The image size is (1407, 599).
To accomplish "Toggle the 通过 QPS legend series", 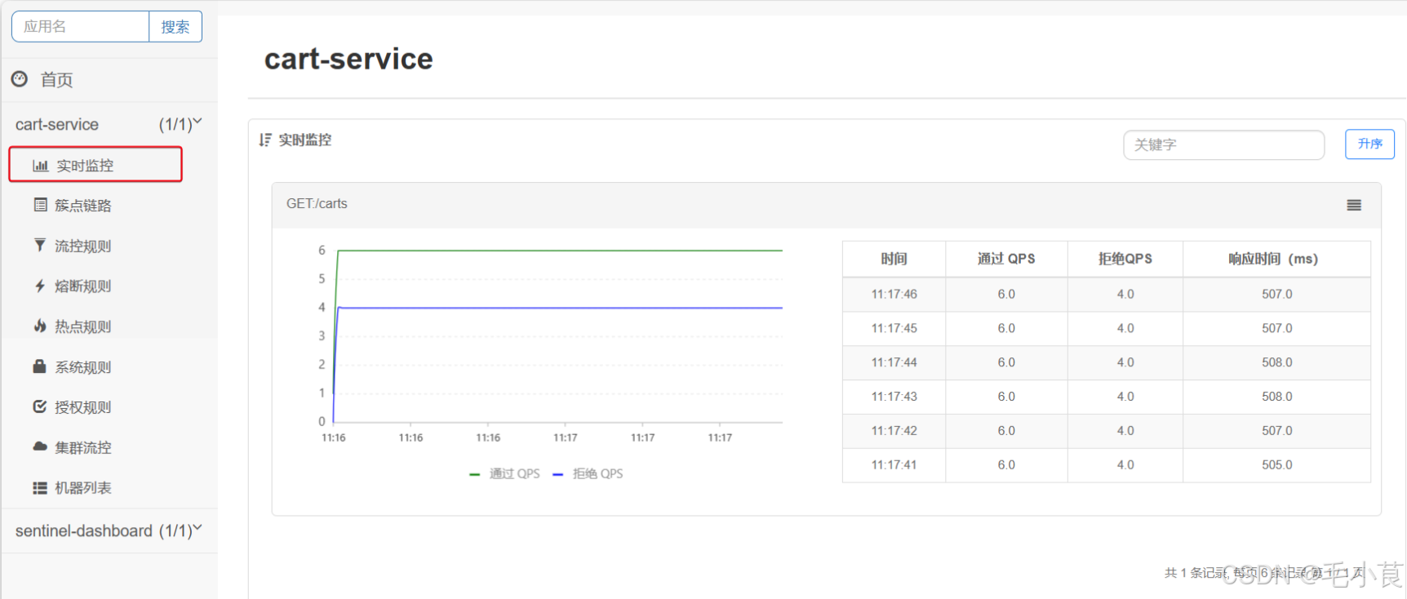I will 505,473.
